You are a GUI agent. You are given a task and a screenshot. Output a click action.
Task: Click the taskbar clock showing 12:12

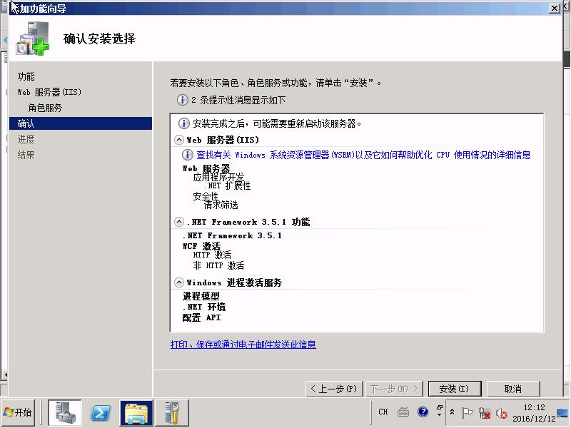coord(533,412)
